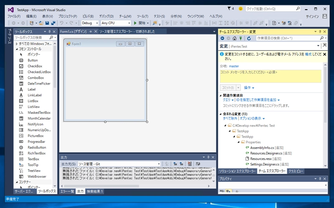The width and height of the screenshot is (334, 208).
Task: Click the Find in Files toolbar icon
Action: tap(155, 23)
